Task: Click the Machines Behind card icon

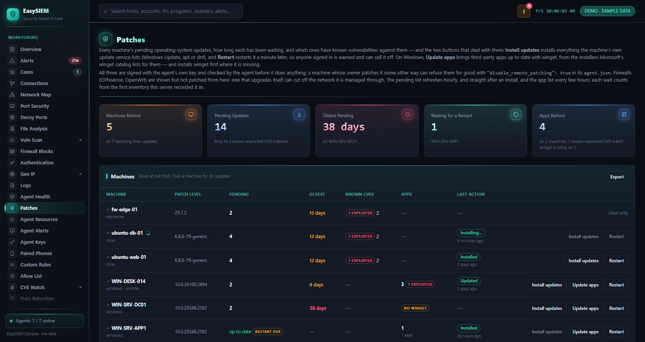Action: [191, 115]
